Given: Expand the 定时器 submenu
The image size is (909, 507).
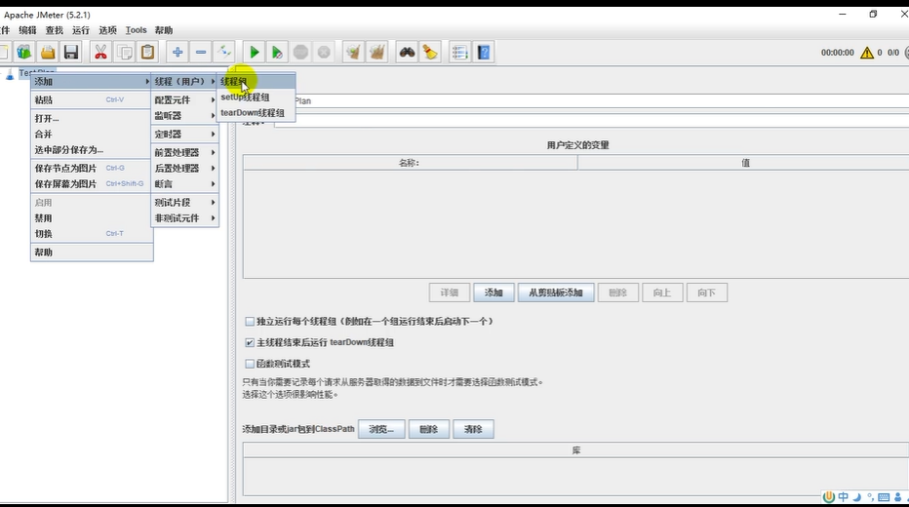Looking at the screenshot, I should 185,134.
